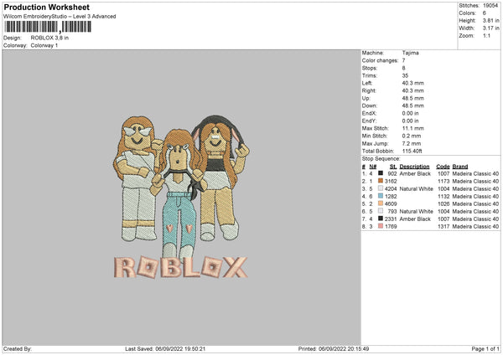Click the 'Up:' measurement label

pyautogui.click(x=366, y=98)
